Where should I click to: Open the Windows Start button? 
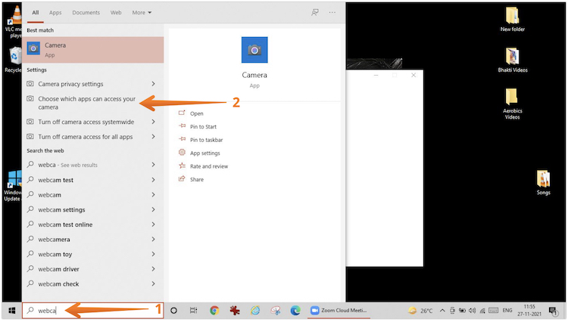pos(12,311)
